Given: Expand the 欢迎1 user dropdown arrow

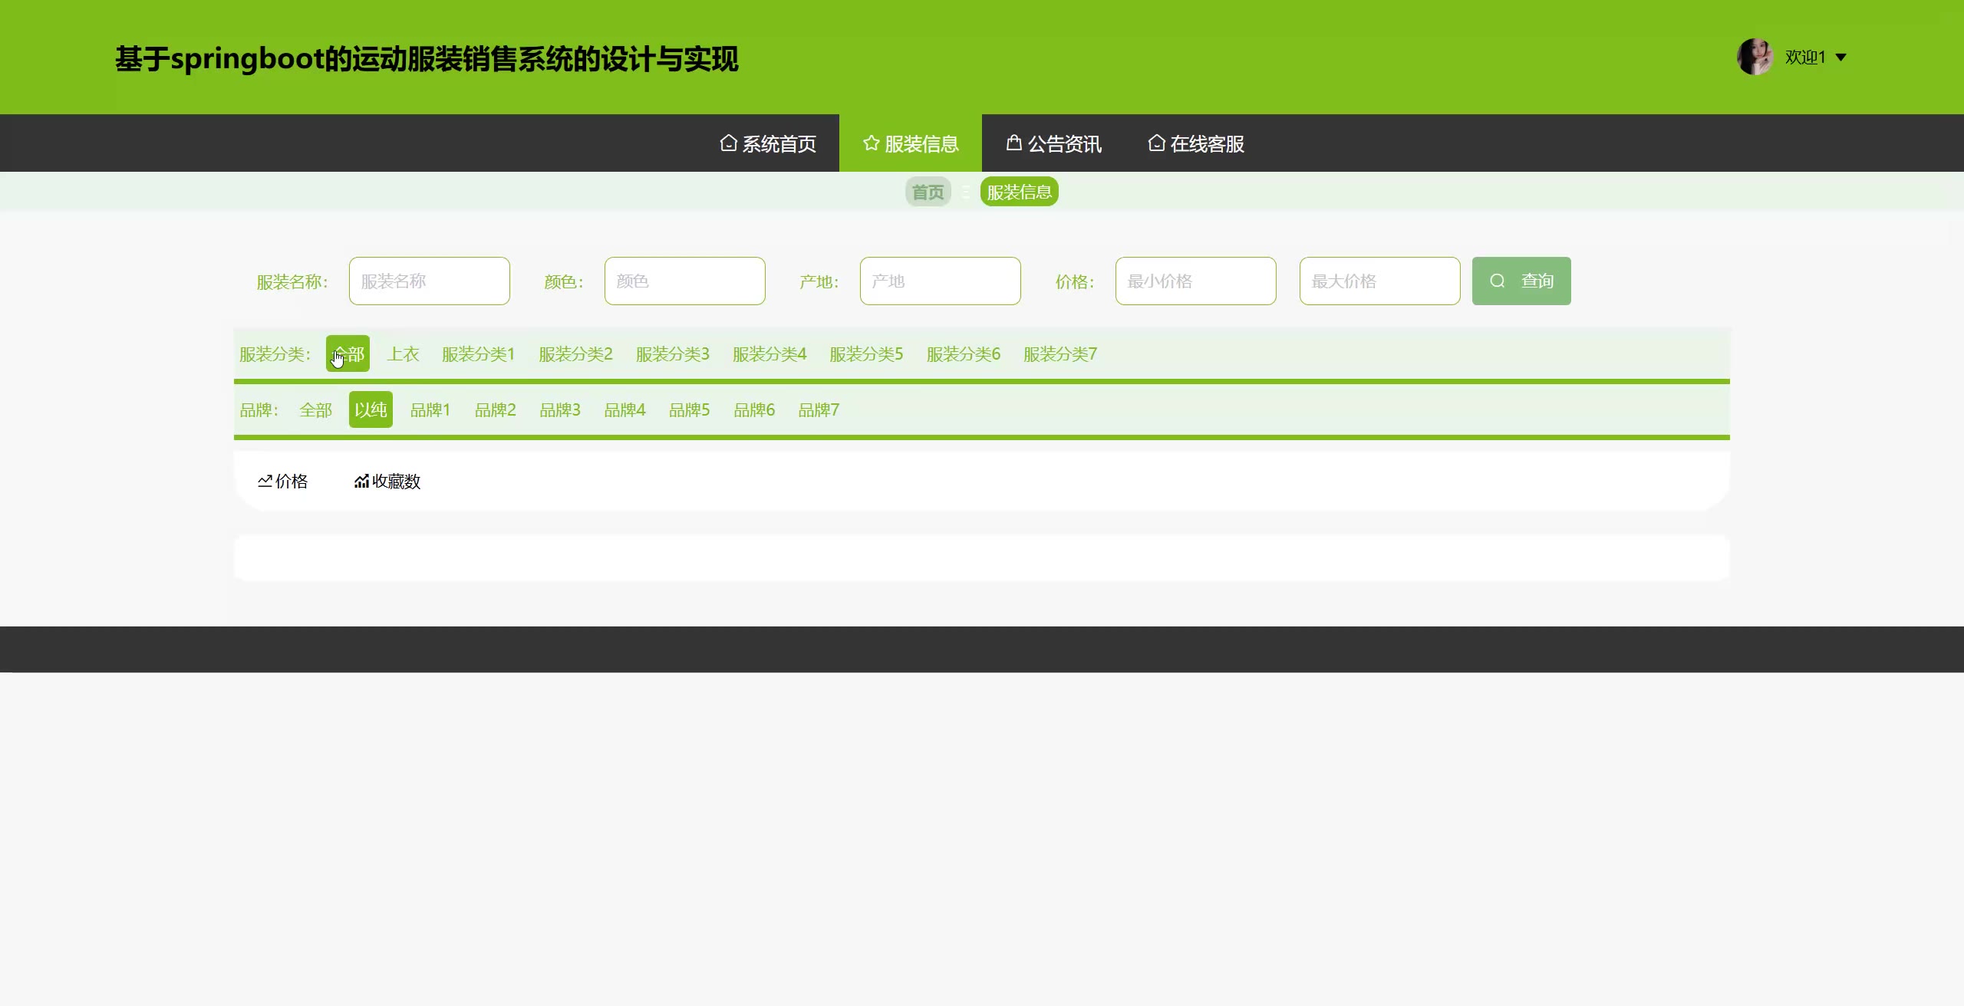Looking at the screenshot, I should coord(1840,58).
